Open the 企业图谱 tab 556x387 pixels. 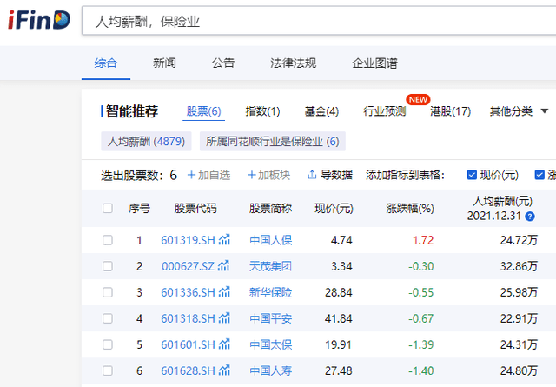point(374,63)
